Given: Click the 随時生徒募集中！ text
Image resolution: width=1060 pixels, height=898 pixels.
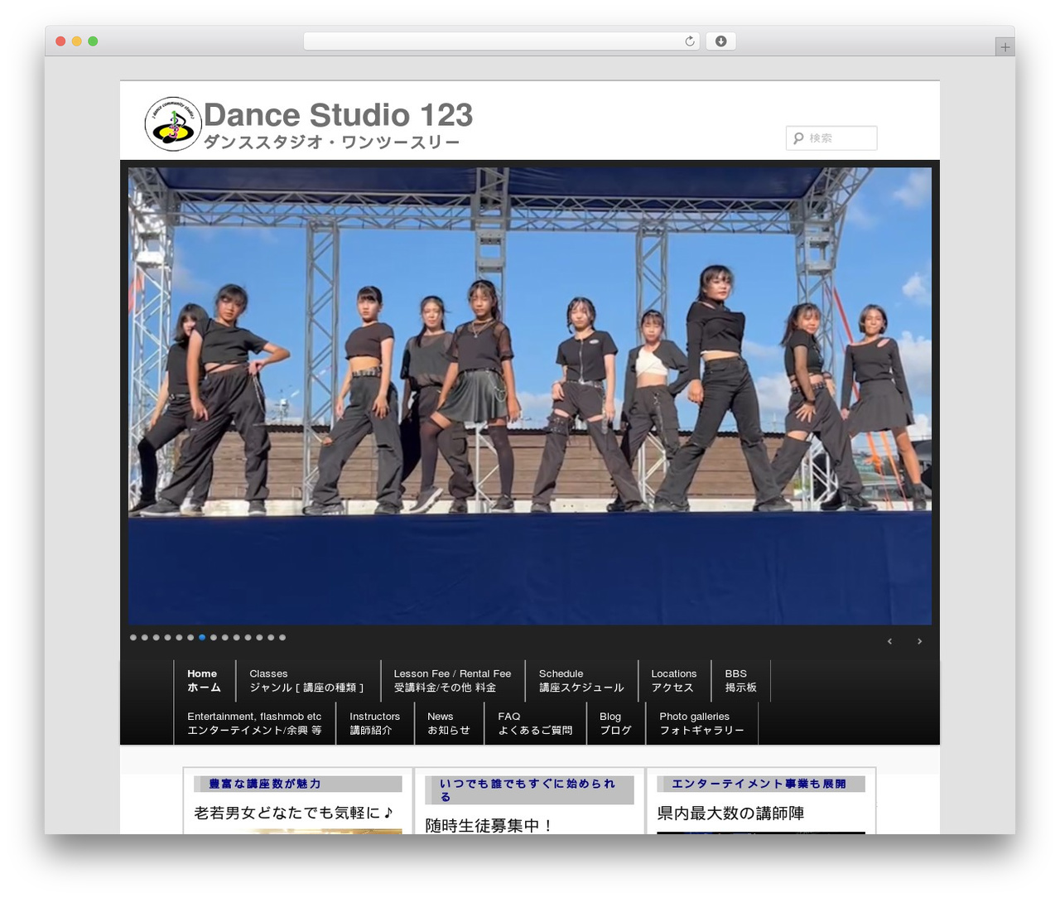Looking at the screenshot, I should tap(489, 825).
